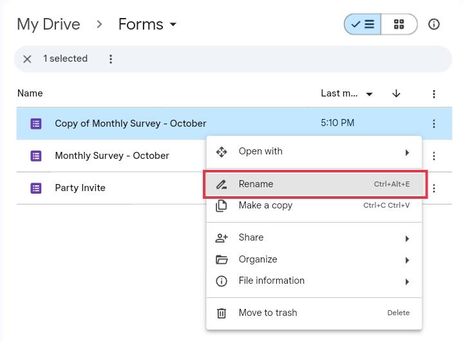Open more actions for Party Invite row
The height and width of the screenshot is (341, 463).
pyautogui.click(x=434, y=188)
